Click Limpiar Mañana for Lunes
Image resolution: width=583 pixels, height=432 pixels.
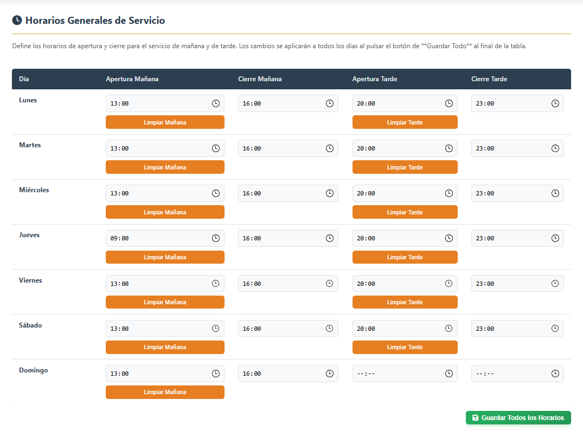coord(165,122)
